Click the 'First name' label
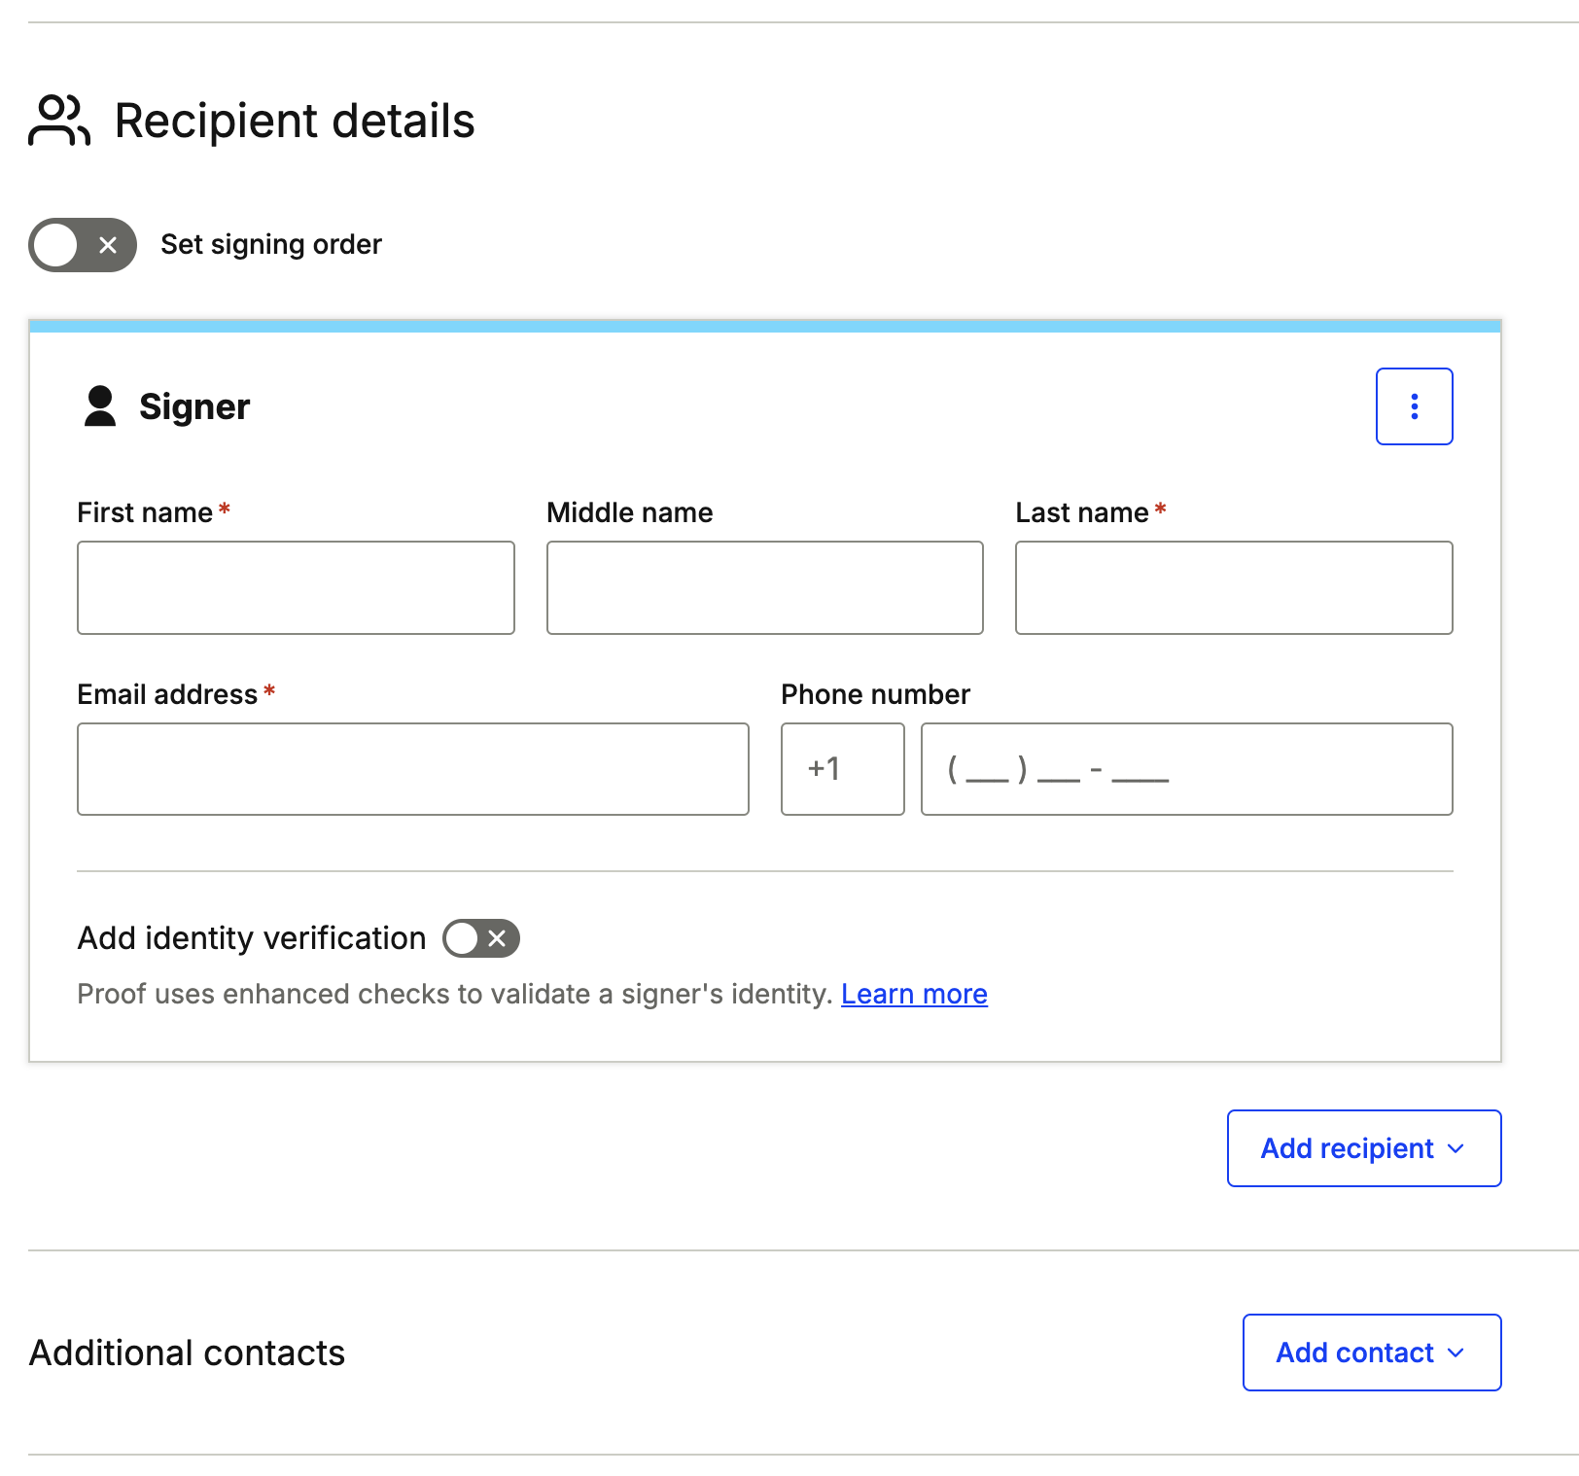The width and height of the screenshot is (1579, 1476). click(x=145, y=512)
